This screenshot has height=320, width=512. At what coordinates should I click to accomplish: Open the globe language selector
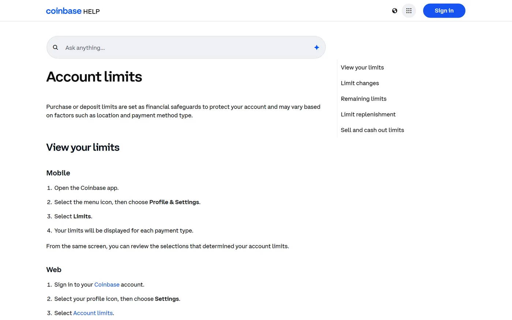(395, 11)
